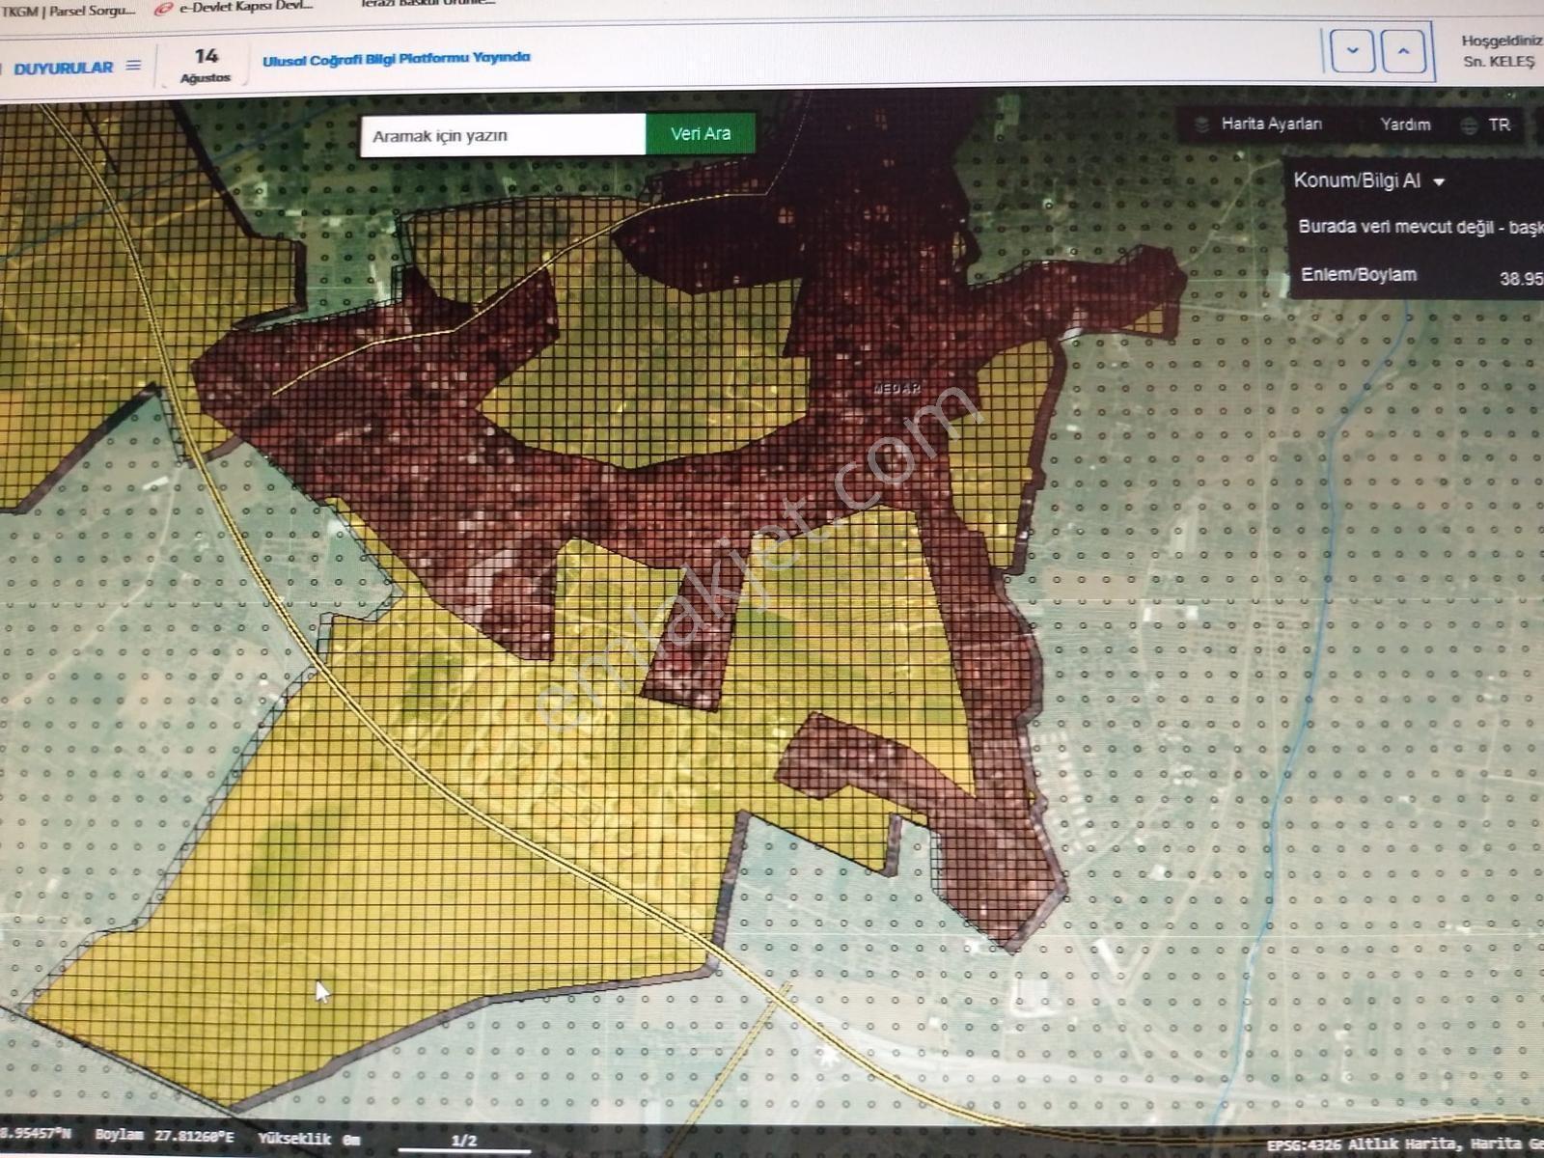This screenshot has width=1544, height=1158.
Task: Open the Yardım menu
Action: tap(1405, 124)
